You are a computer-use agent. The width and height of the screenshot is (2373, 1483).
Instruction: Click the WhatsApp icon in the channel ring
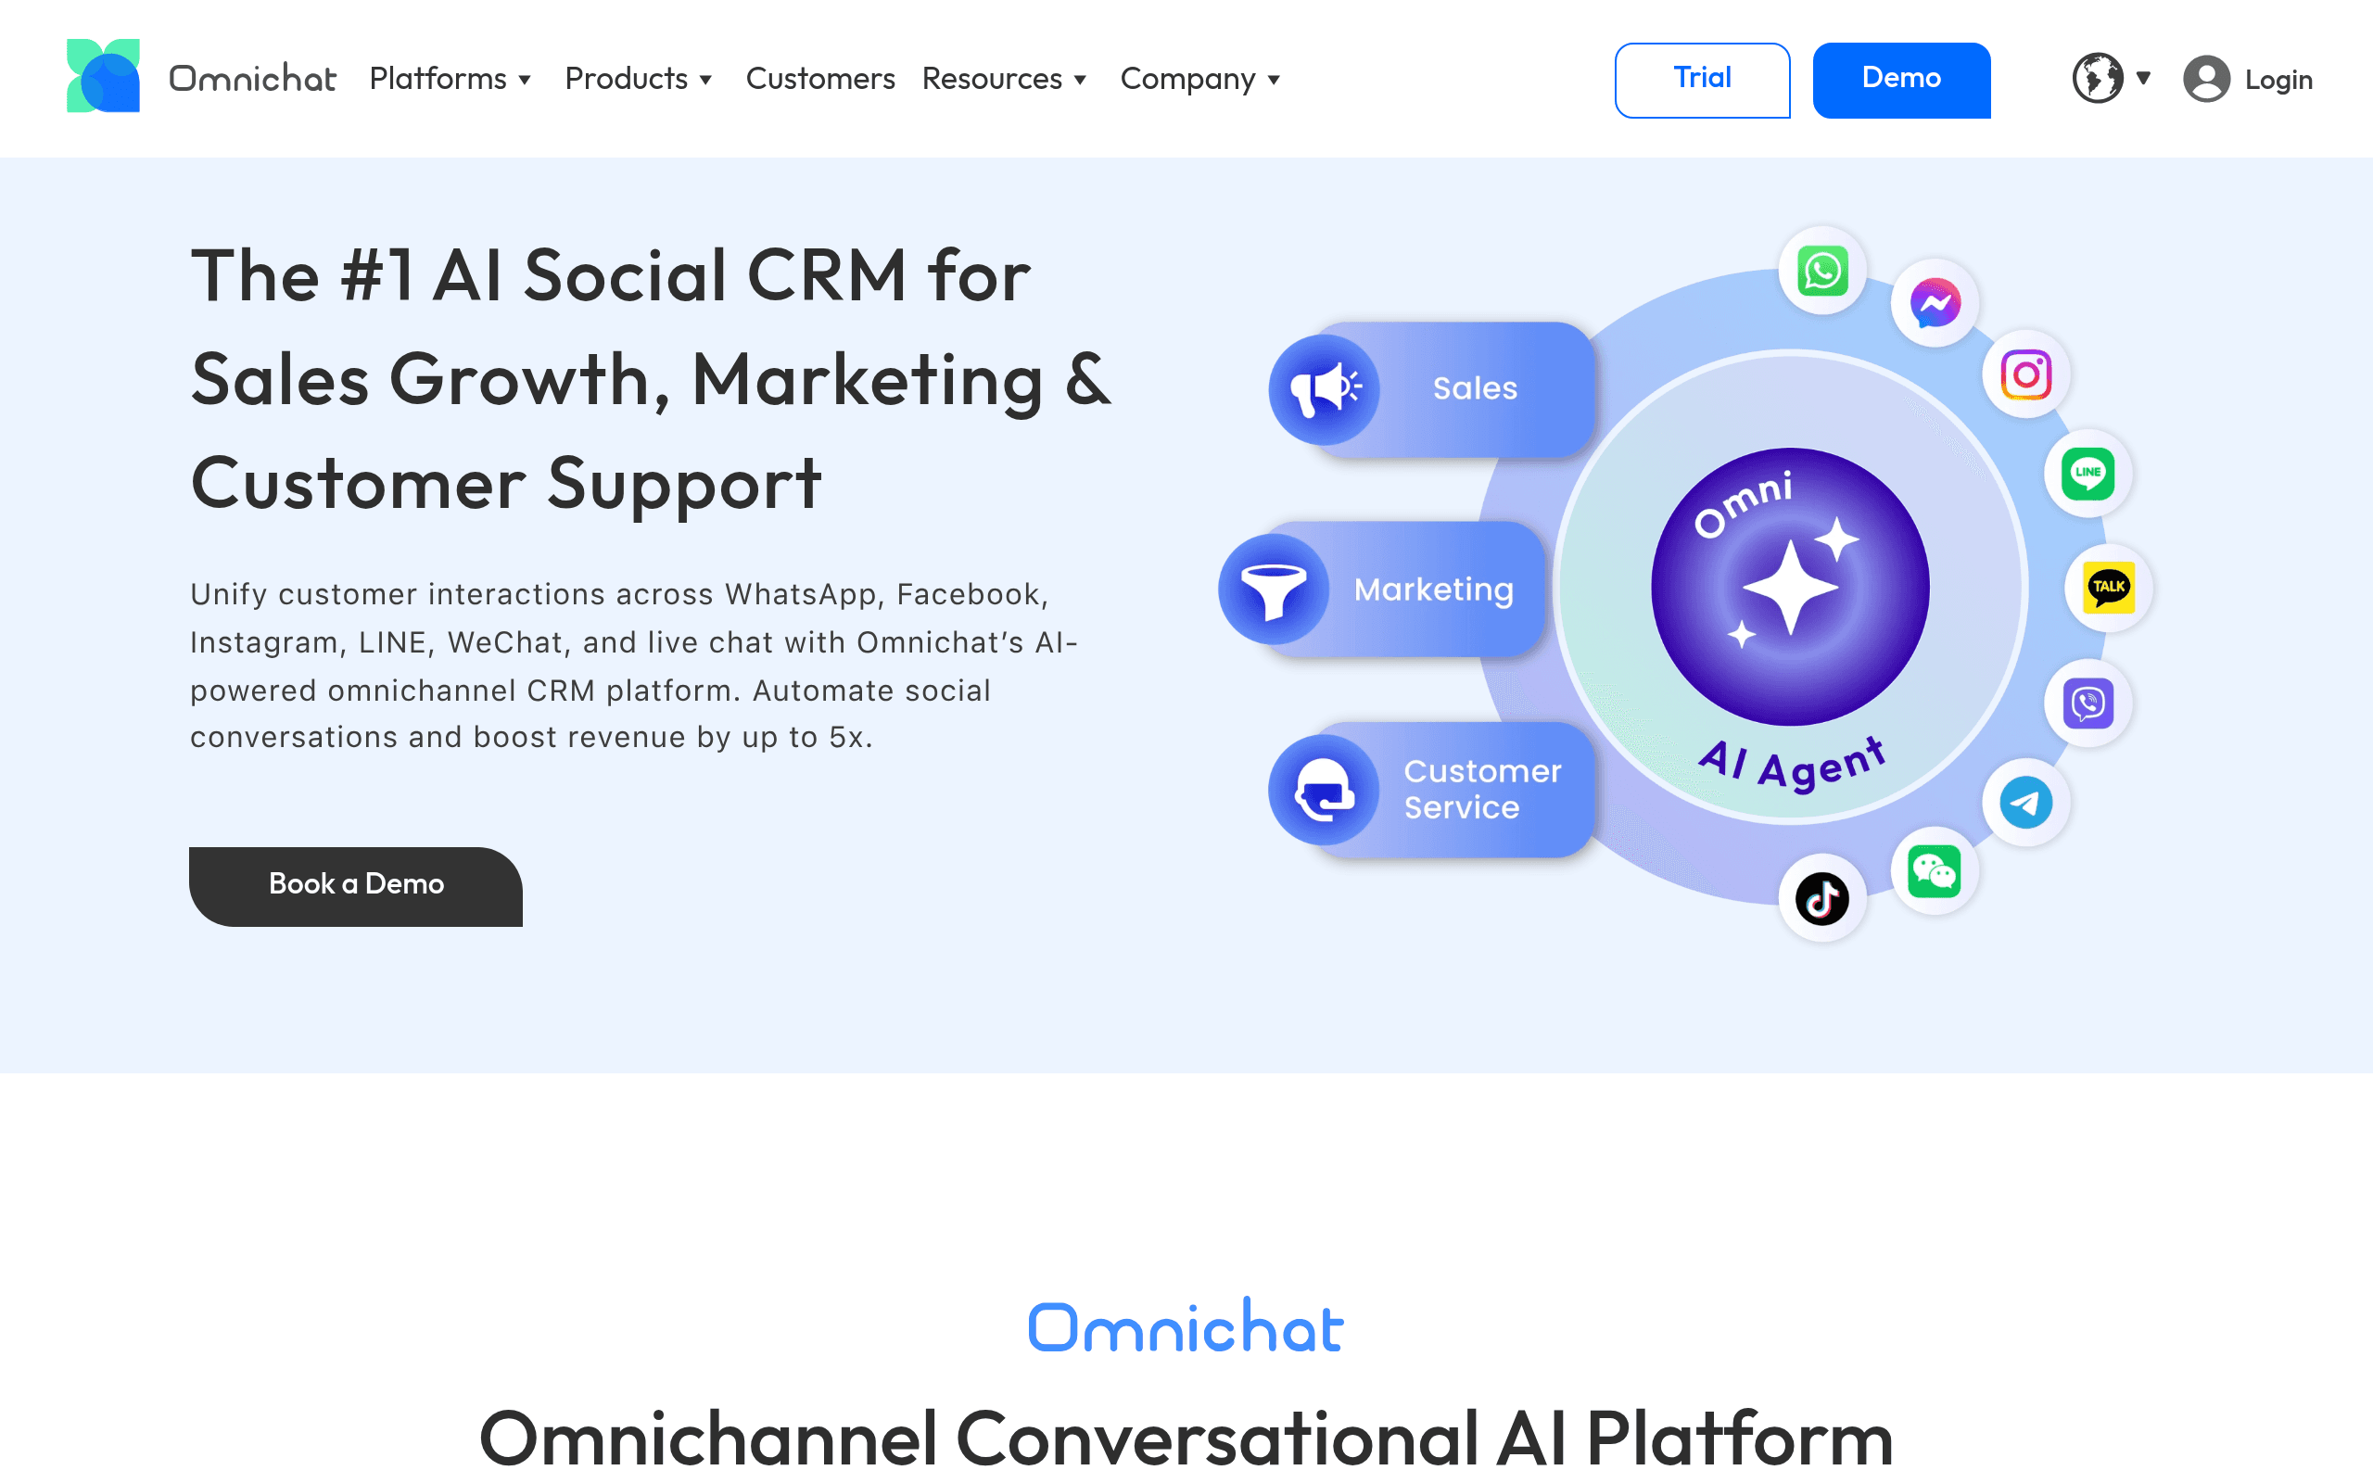pyautogui.click(x=1821, y=271)
